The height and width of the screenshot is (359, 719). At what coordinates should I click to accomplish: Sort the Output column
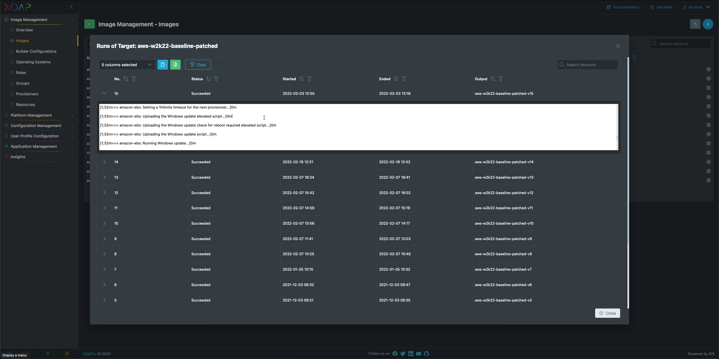[x=493, y=79]
